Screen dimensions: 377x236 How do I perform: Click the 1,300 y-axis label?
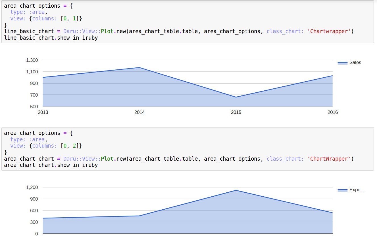32,60
